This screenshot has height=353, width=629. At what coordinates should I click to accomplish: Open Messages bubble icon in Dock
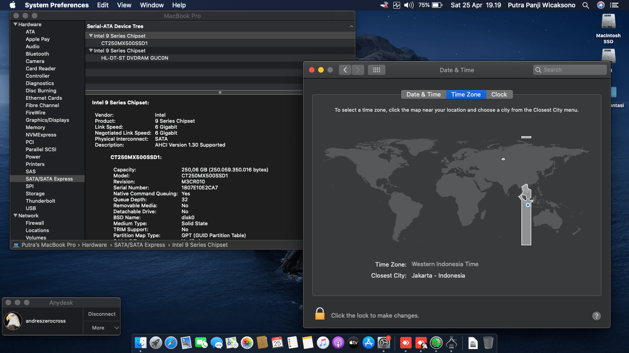[x=216, y=342]
